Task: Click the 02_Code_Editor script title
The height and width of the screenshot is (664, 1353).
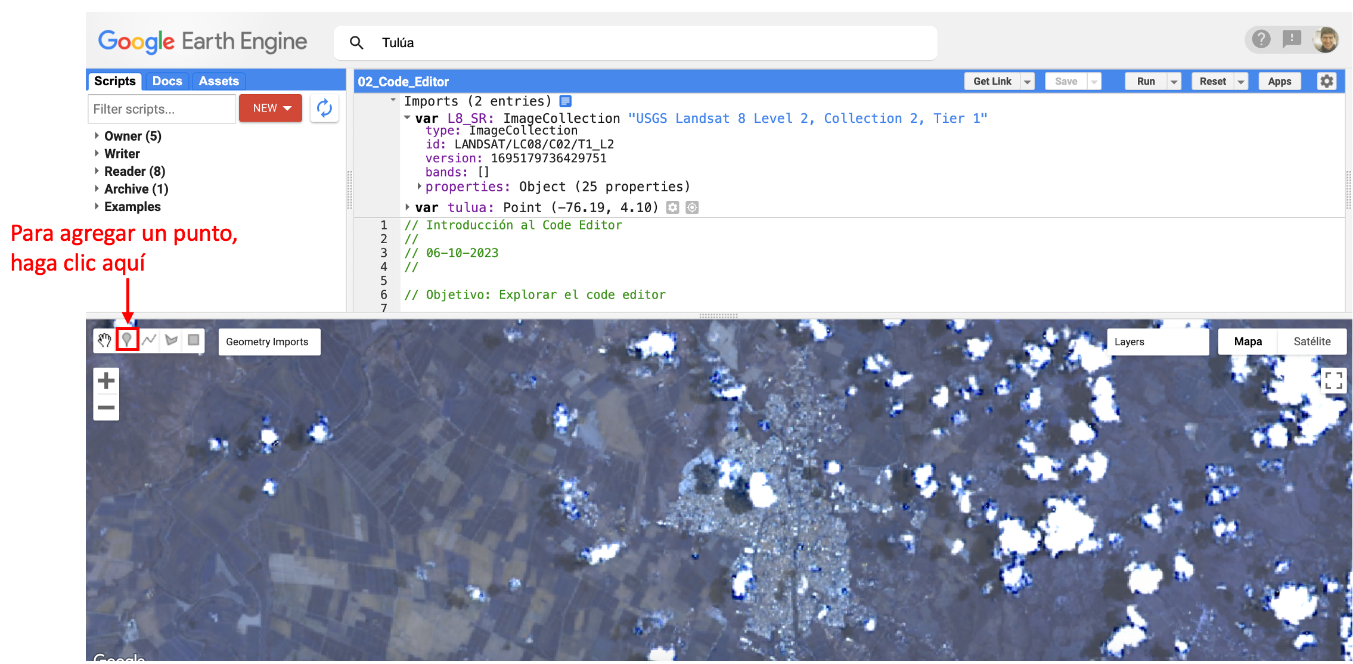Action: [403, 82]
